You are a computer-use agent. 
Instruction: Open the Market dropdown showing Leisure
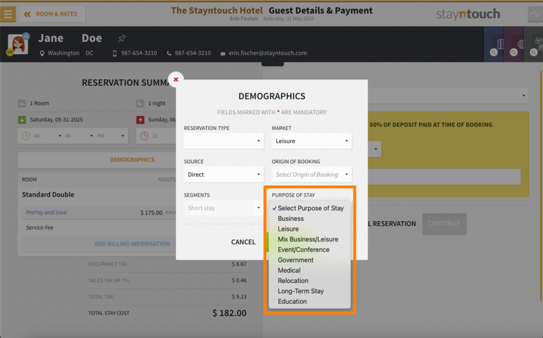click(x=312, y=141)
